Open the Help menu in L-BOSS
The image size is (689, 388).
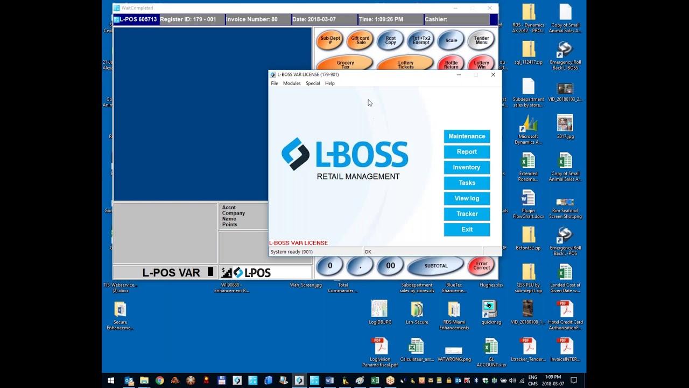330,84
